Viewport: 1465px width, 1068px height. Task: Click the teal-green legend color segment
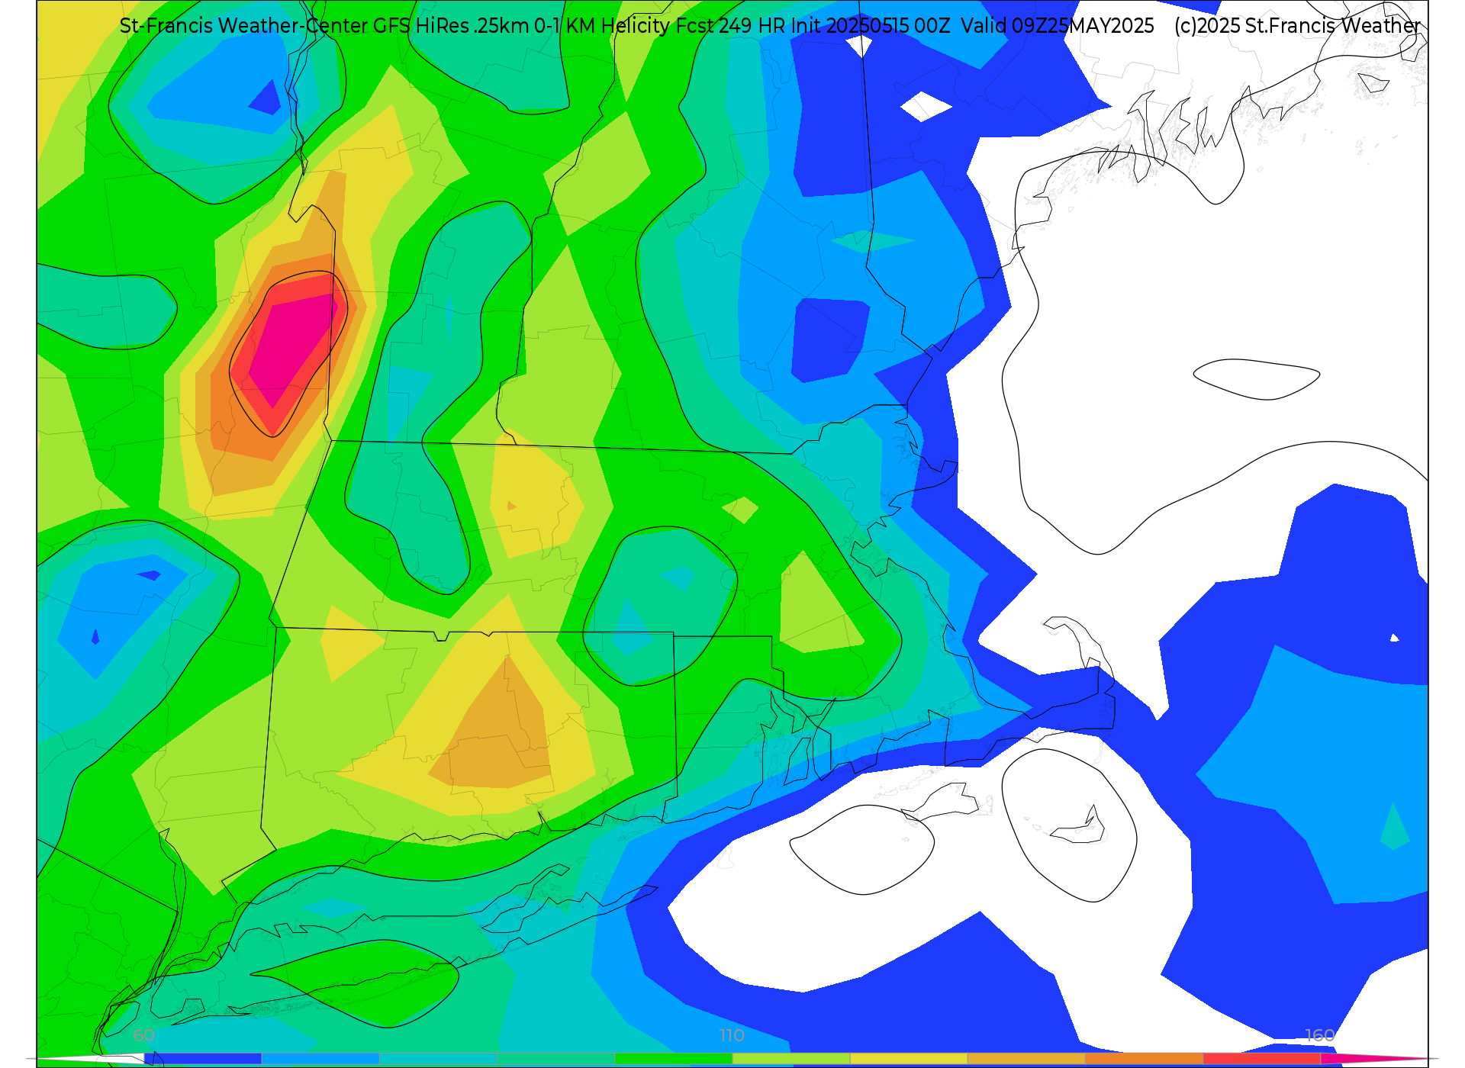click(x=556, y=1059)
